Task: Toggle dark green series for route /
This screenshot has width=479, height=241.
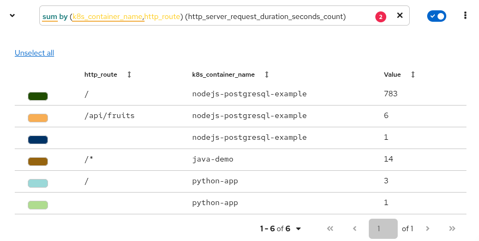Action: tap(38, 96)
